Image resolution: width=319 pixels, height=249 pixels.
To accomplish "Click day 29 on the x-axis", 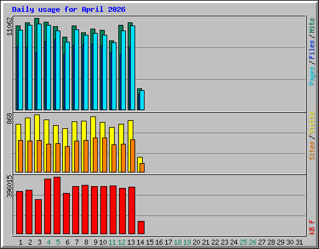I will point(280,242).
